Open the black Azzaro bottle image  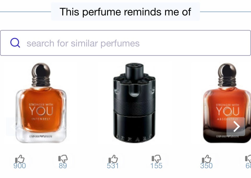pyautogui.click(x=134, y=103)
